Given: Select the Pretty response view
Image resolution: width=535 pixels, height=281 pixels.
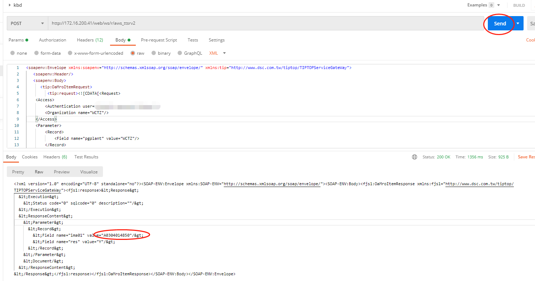Looking at the screenshot, I should point(18,172).
